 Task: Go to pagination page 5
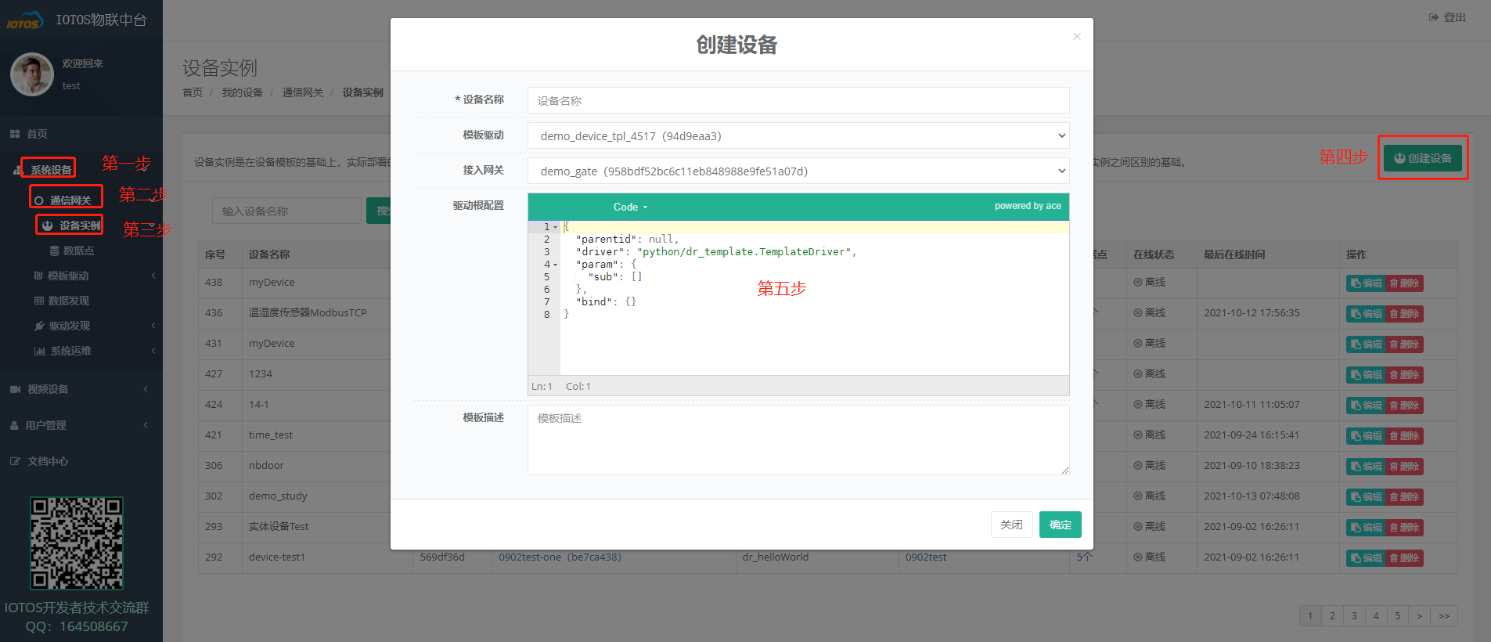click(1398, 615)
